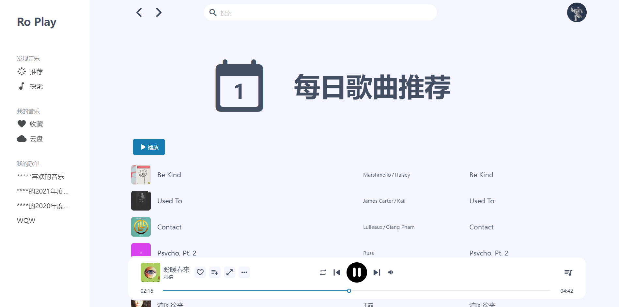Expand the player to full screen
The height and width of the screenshot is (307, 619).
tap(230, 272)
